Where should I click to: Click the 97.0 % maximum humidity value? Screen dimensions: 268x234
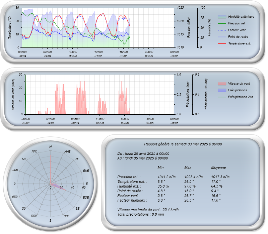point(190,186)
